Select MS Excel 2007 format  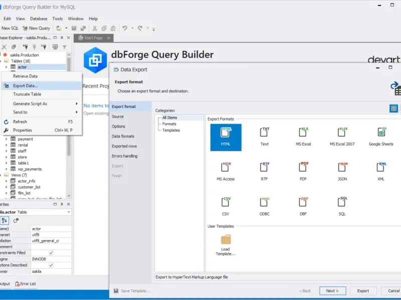[x=342, y=137]
